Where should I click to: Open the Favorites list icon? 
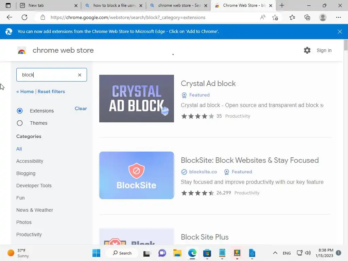click(292, 17)
